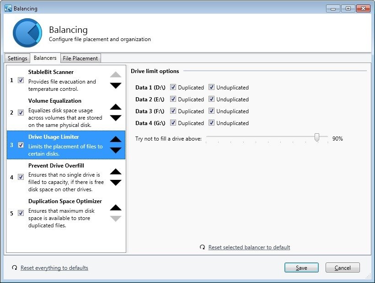
Task: Click the Data 1 (D:\) drive label
Action: tap(150, 88)
